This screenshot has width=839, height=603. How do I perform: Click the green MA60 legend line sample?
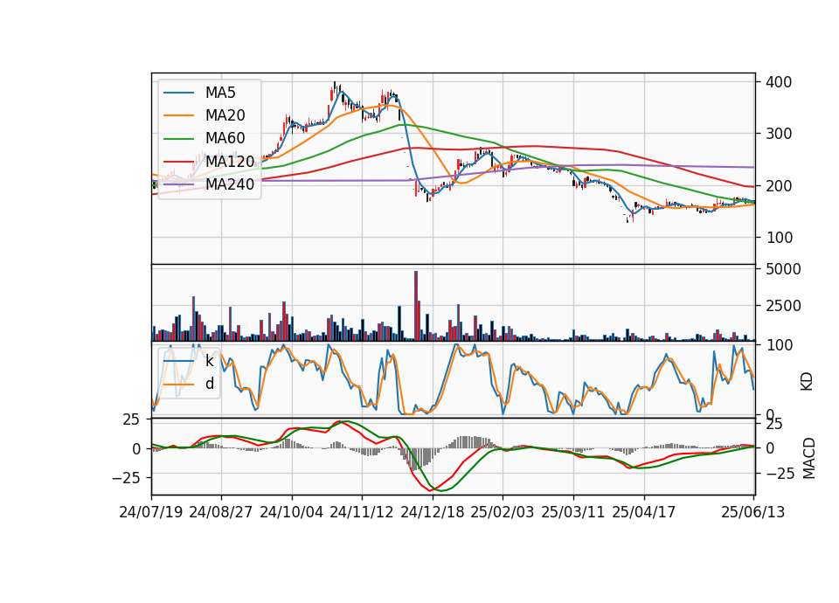178,139
